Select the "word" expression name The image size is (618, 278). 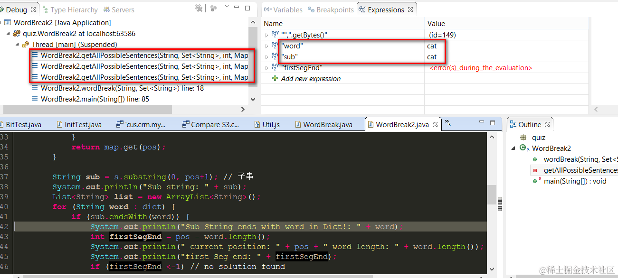[x=292, y=46]
